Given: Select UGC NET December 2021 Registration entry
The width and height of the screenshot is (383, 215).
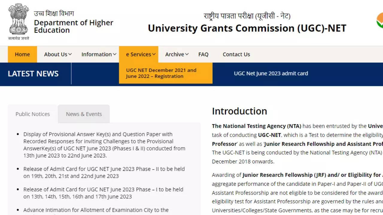Looking at the screenshot, I should click(x=161, y=73).
